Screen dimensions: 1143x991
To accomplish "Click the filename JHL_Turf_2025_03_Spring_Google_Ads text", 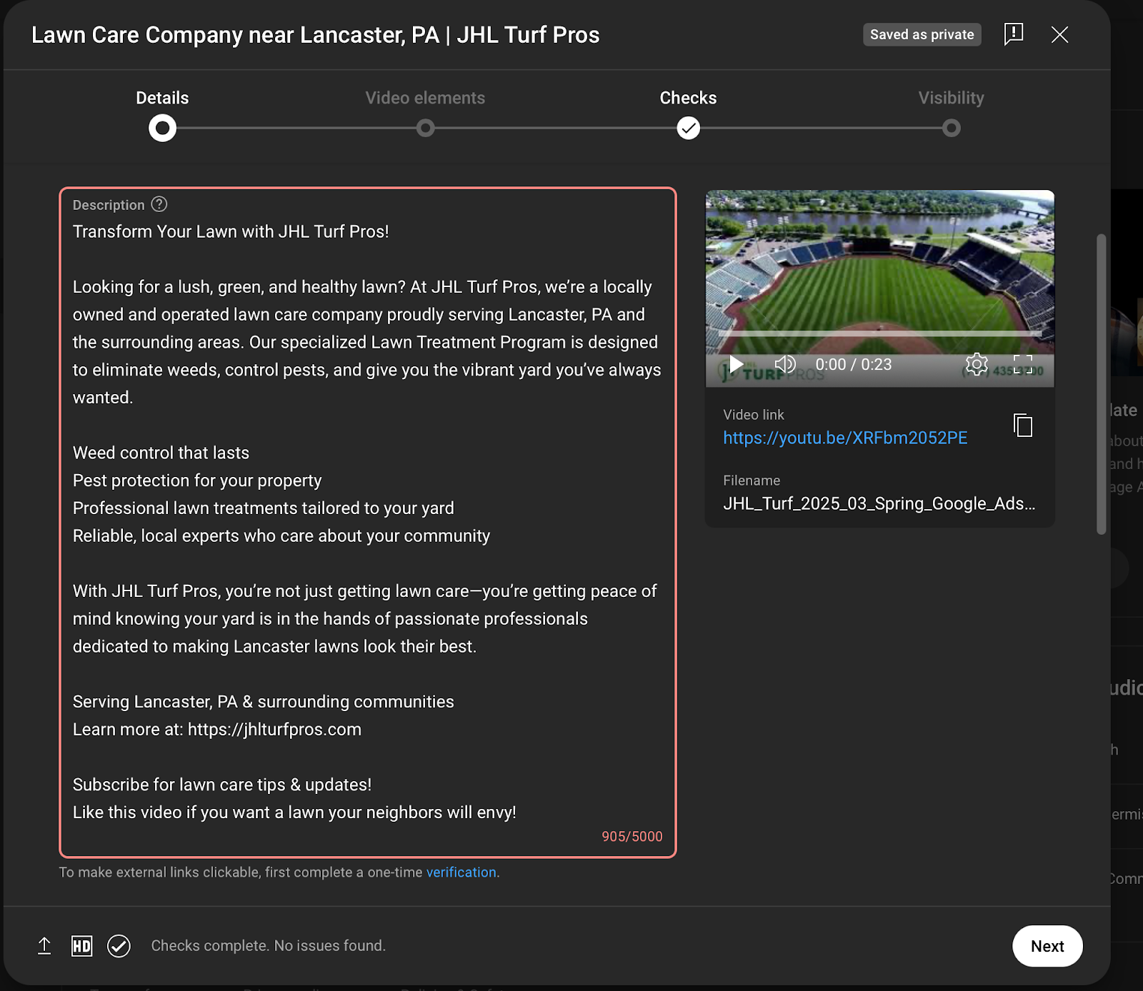I will coord(879,504).
